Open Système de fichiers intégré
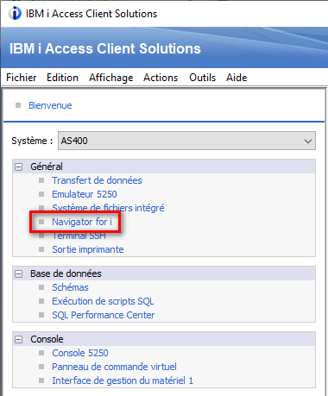 coord(108,208)
